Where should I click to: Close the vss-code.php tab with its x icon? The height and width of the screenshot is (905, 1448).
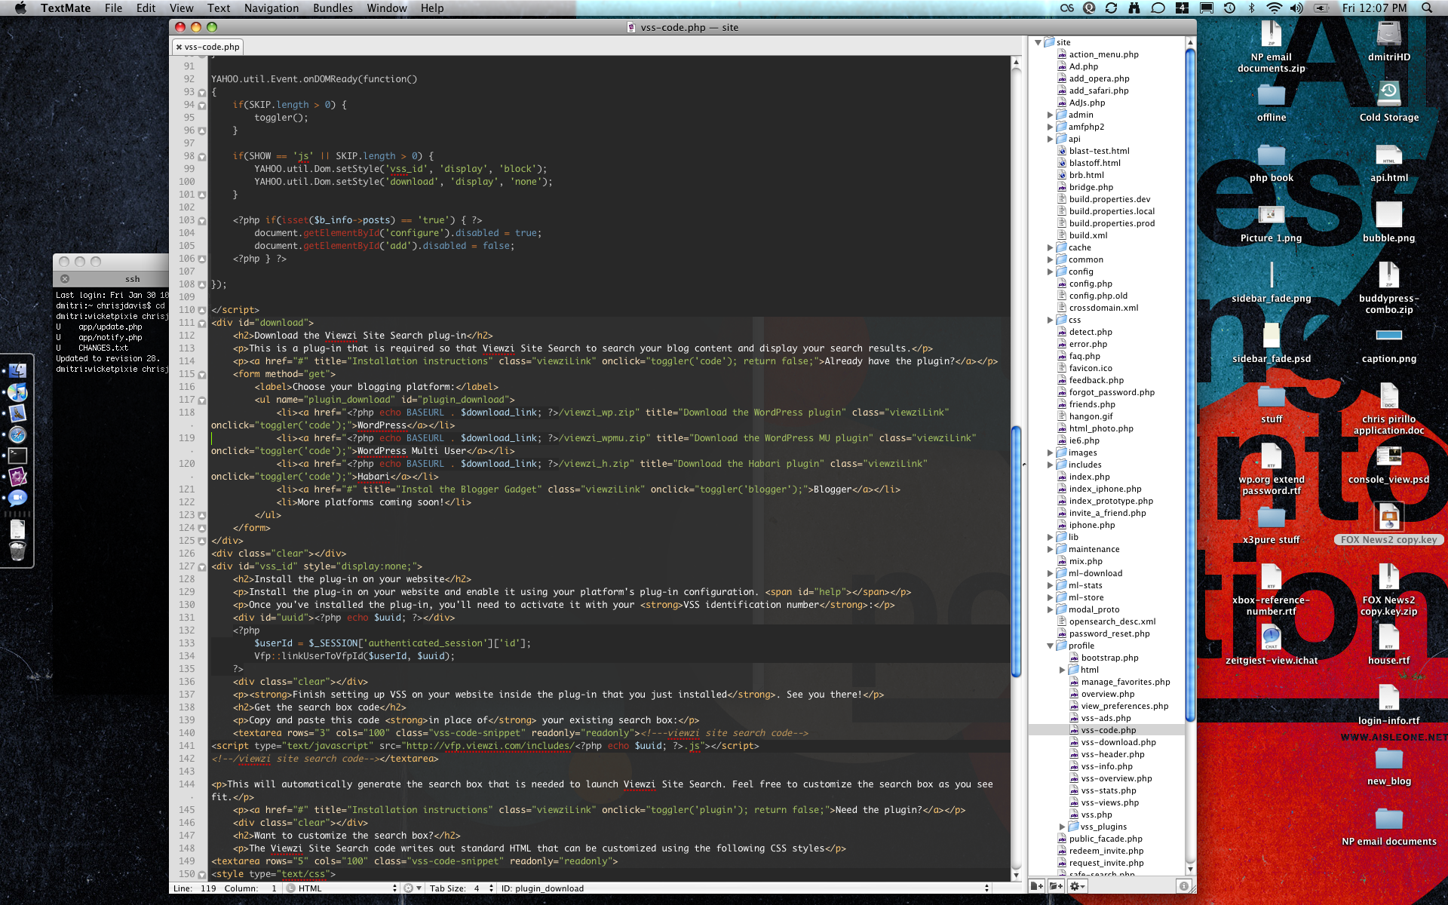pos(179,47)
